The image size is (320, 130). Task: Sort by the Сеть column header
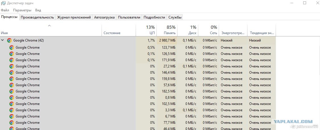point(208,30)
